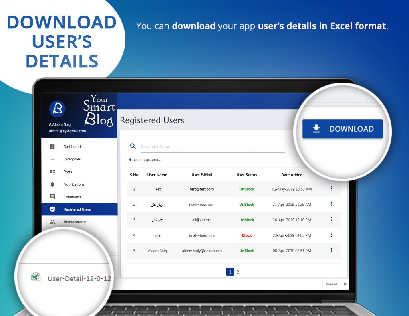Click the Posts icon in sidebar
This screenshot has height=316, width=409.
[x=52, y=172]
